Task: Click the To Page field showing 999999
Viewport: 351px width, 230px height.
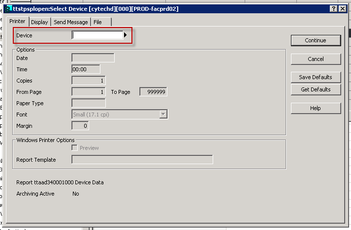Action: coord(153,92)
